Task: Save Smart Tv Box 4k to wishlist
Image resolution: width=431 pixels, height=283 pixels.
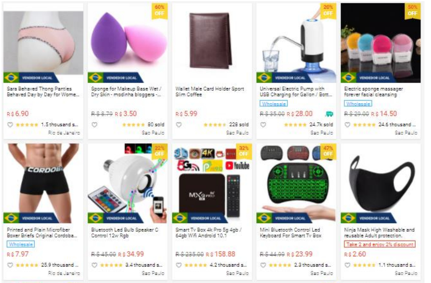Action: [179, 265]
